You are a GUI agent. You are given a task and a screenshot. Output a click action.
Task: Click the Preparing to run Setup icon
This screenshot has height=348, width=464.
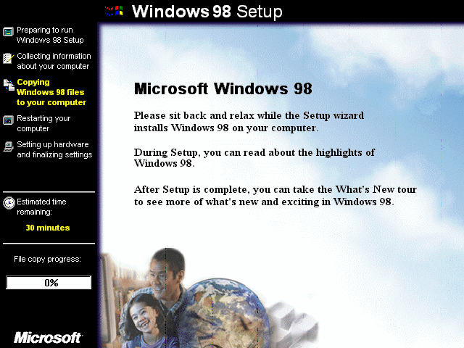click(x=8, y=32)
